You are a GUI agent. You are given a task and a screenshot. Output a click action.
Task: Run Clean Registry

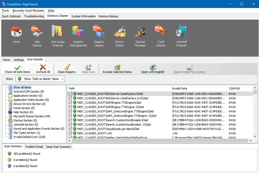point(67,69)
